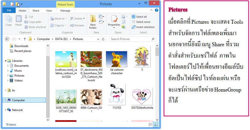
Task: Click the navigation pane scroll up arrow
Action: pyautogui.click(x=48, y=46)
